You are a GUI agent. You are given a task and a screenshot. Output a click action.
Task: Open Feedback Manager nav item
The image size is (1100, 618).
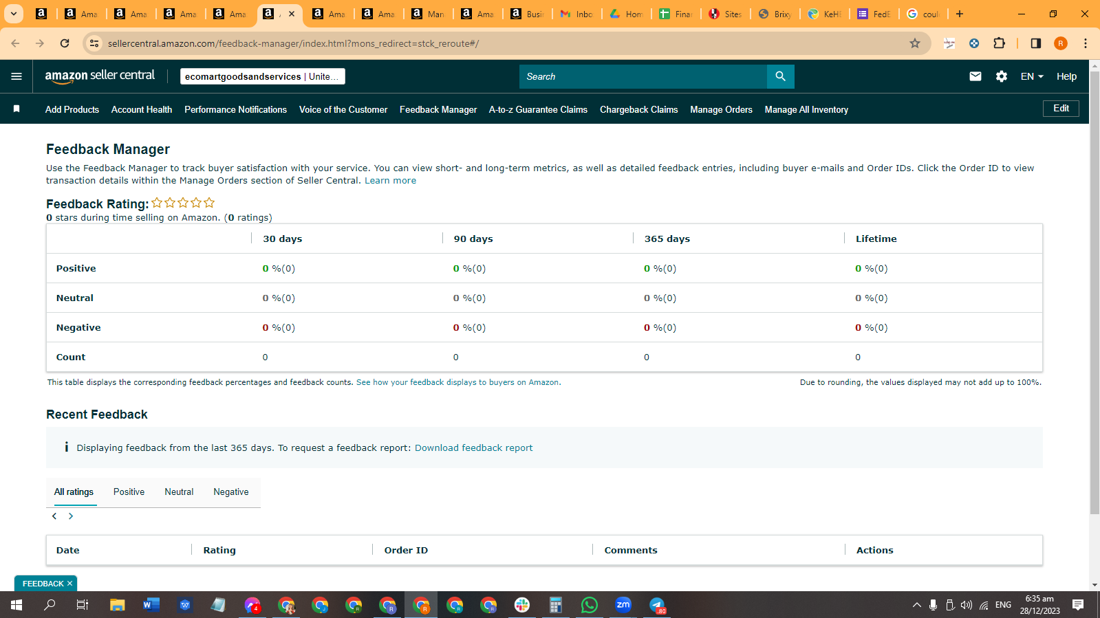tap(438, 109)
